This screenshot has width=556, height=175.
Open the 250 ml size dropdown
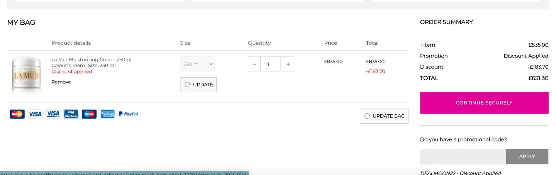197,64
